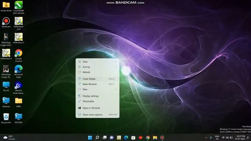Open the Windows Start button

pos(90,137)
